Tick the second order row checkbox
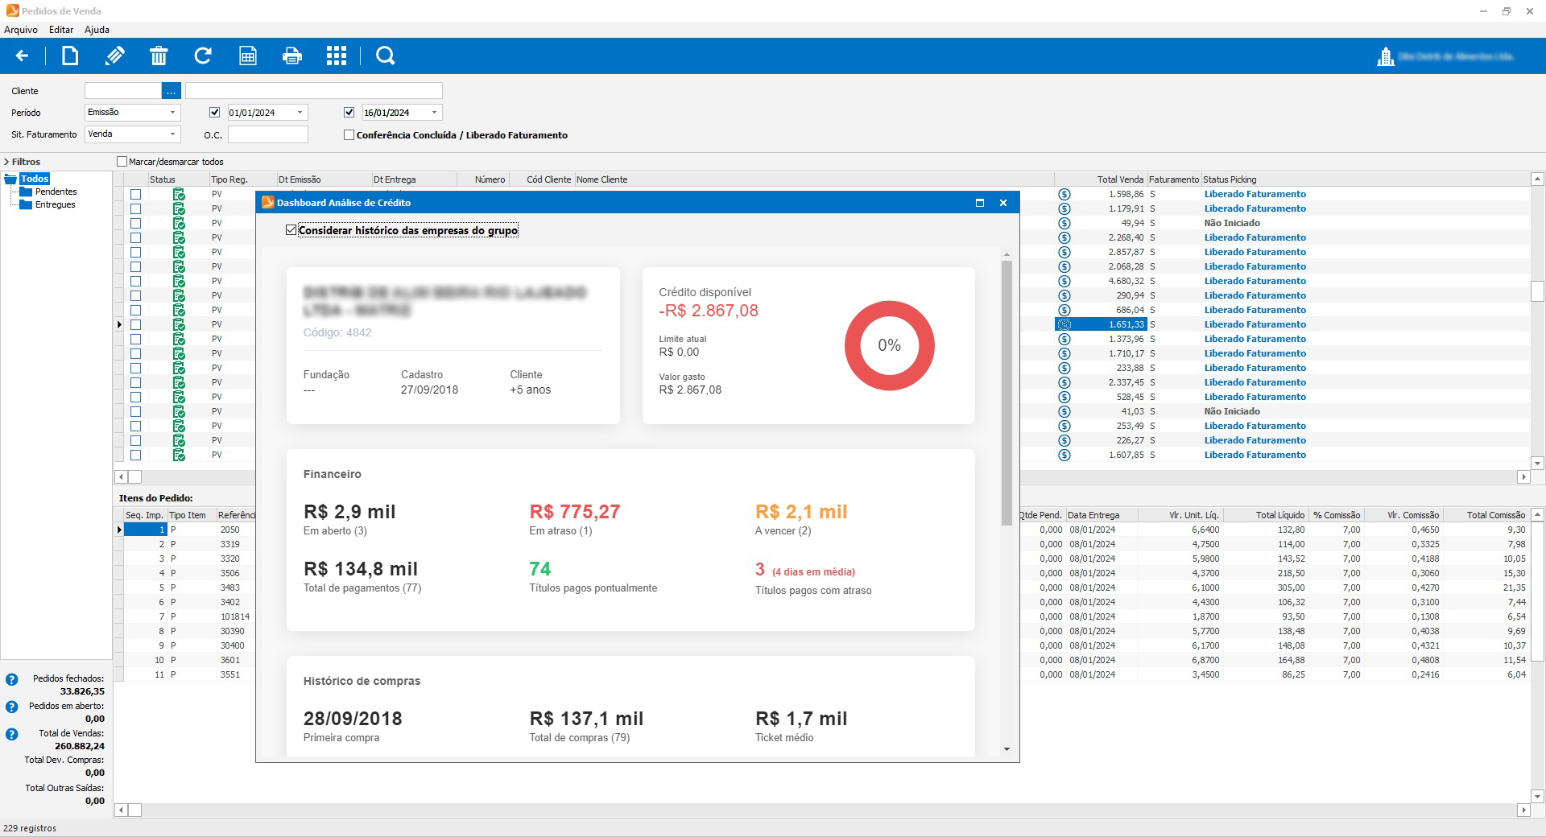The width and height of the screenshot is (1546, 837). pyautogui.click(x=135, y=208)
